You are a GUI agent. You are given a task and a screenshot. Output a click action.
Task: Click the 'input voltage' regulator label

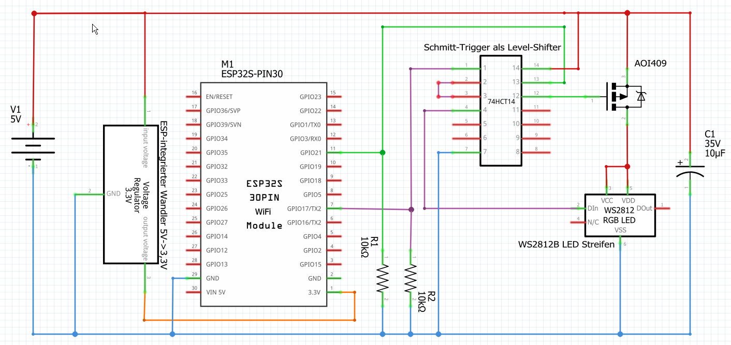(147, 147)
